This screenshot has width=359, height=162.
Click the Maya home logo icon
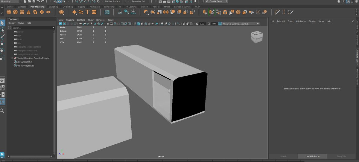(x=2, y=155)
